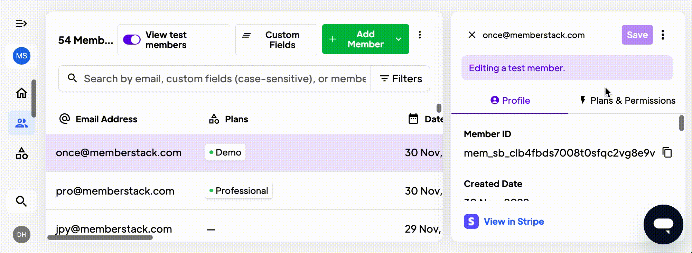Open the Plans shapes icon in sidebar
Screen dimensions: 692x253
click(21, 153)
